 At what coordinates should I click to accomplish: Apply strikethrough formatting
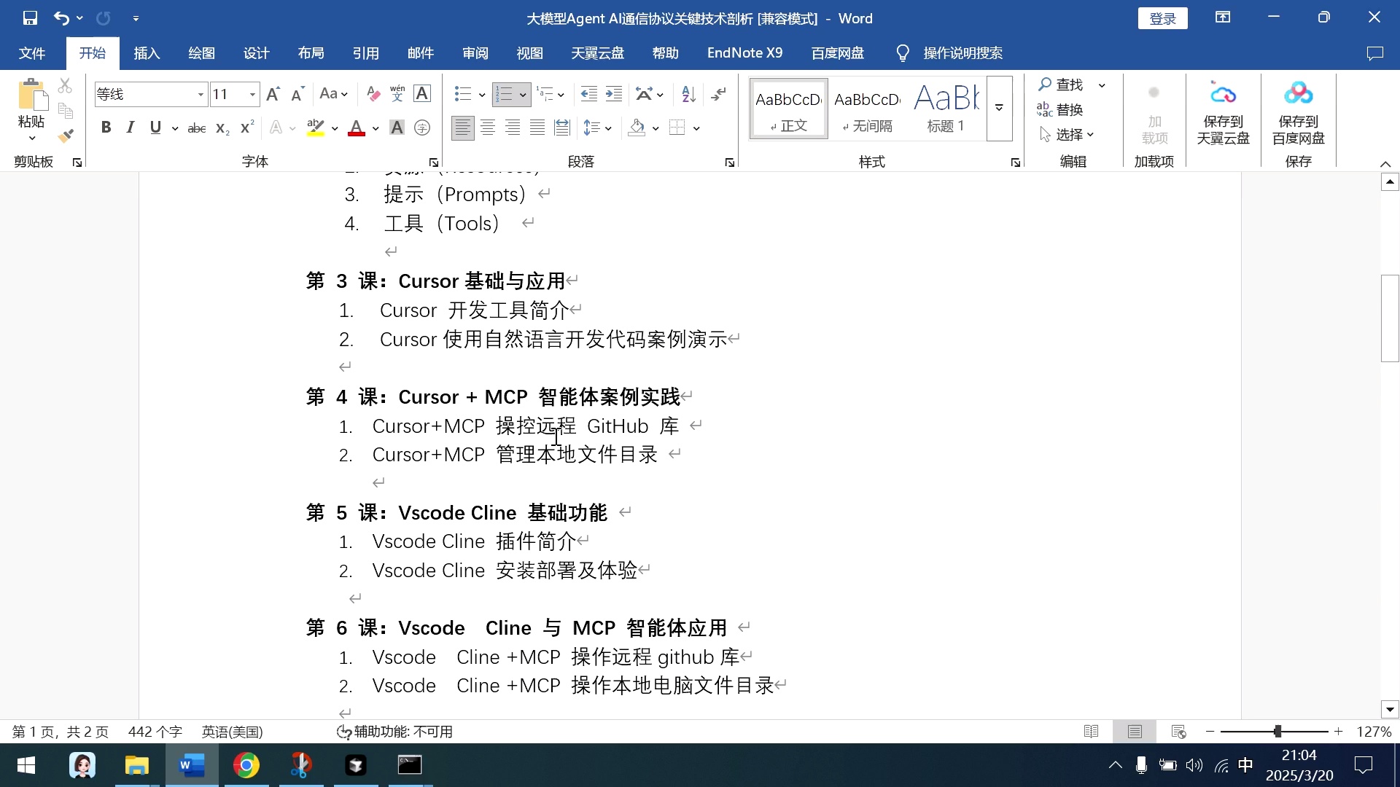196,128
